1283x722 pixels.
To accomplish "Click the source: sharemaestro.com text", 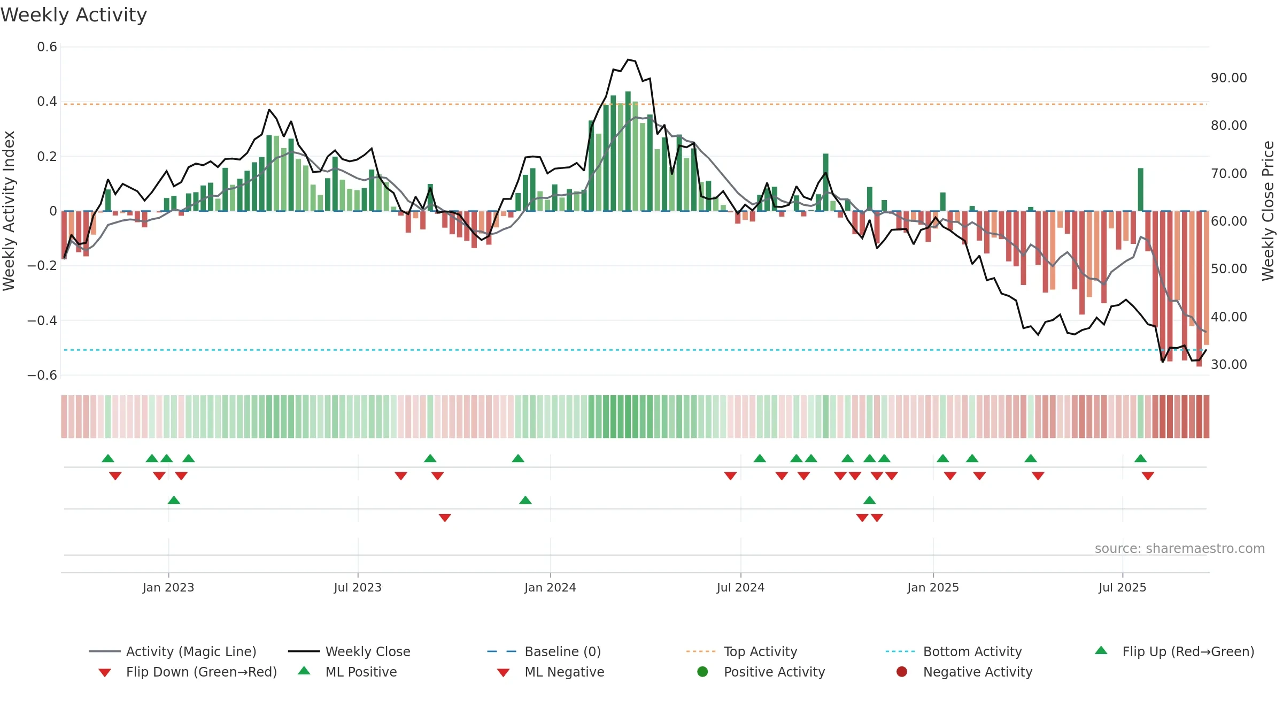I will [x=1180, y=548].
